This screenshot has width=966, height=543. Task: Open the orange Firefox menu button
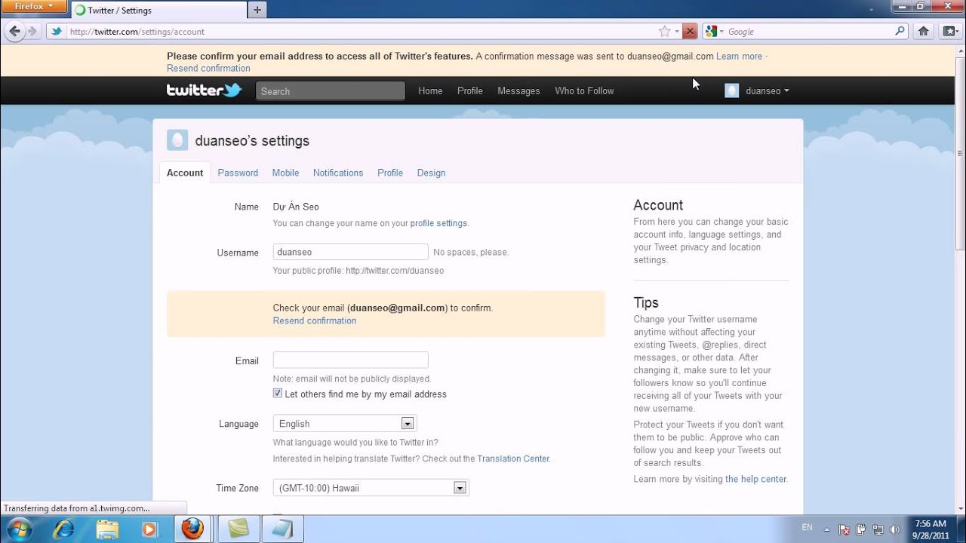(x=35, y=7)
